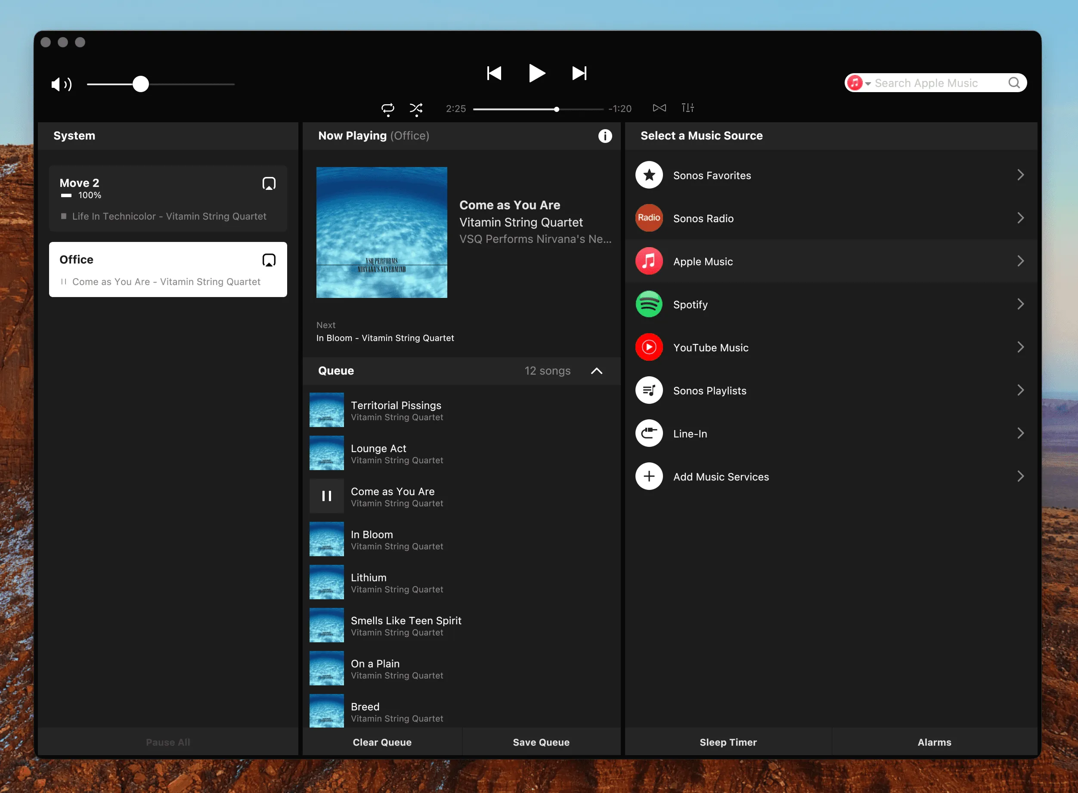Click the Spotify source label
Viewport: 1078px width, 793px height.
690,305
